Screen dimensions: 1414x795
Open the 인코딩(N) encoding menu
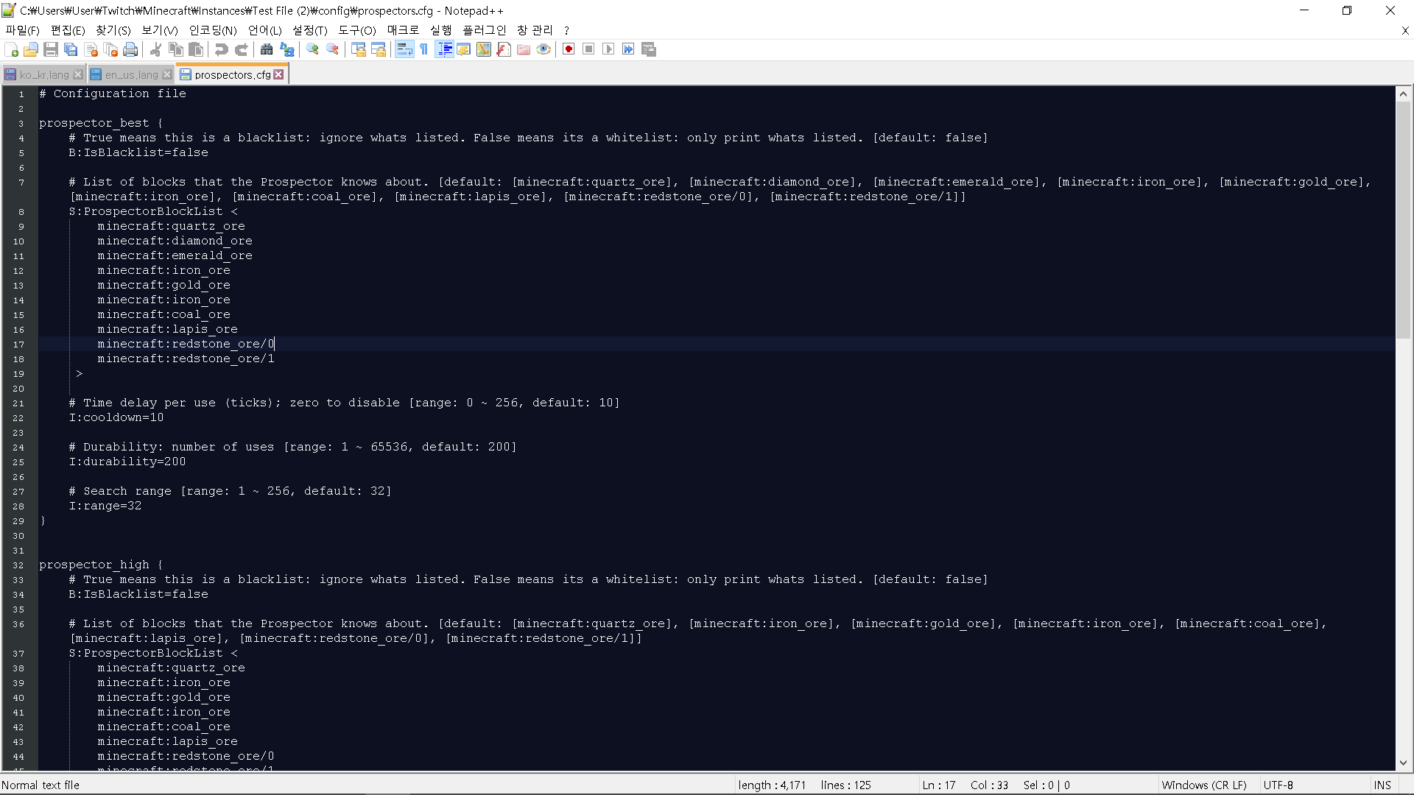213,30
